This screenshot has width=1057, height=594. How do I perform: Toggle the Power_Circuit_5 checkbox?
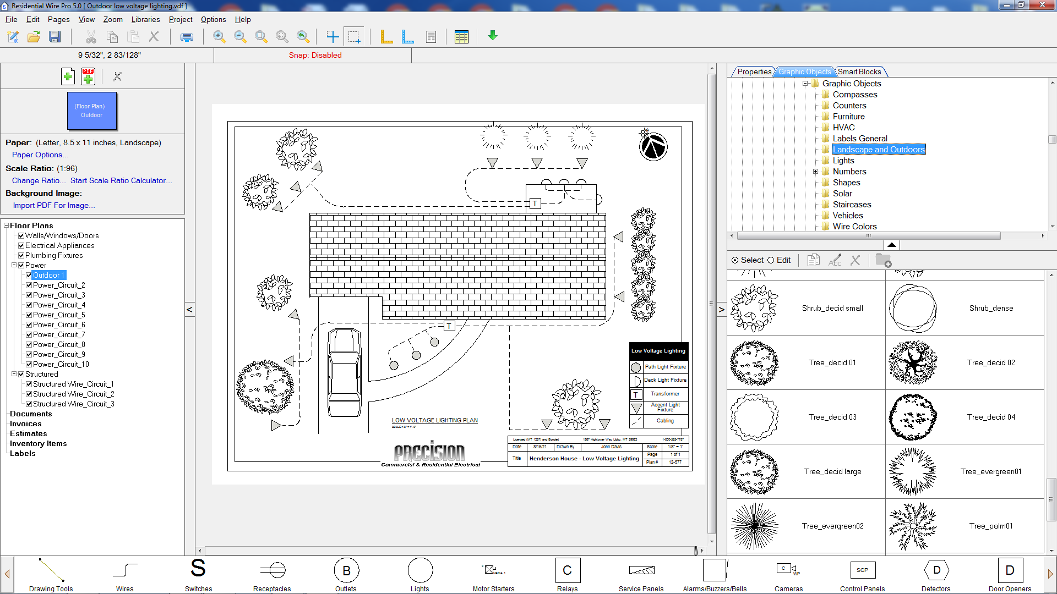[x=29, y=315]
